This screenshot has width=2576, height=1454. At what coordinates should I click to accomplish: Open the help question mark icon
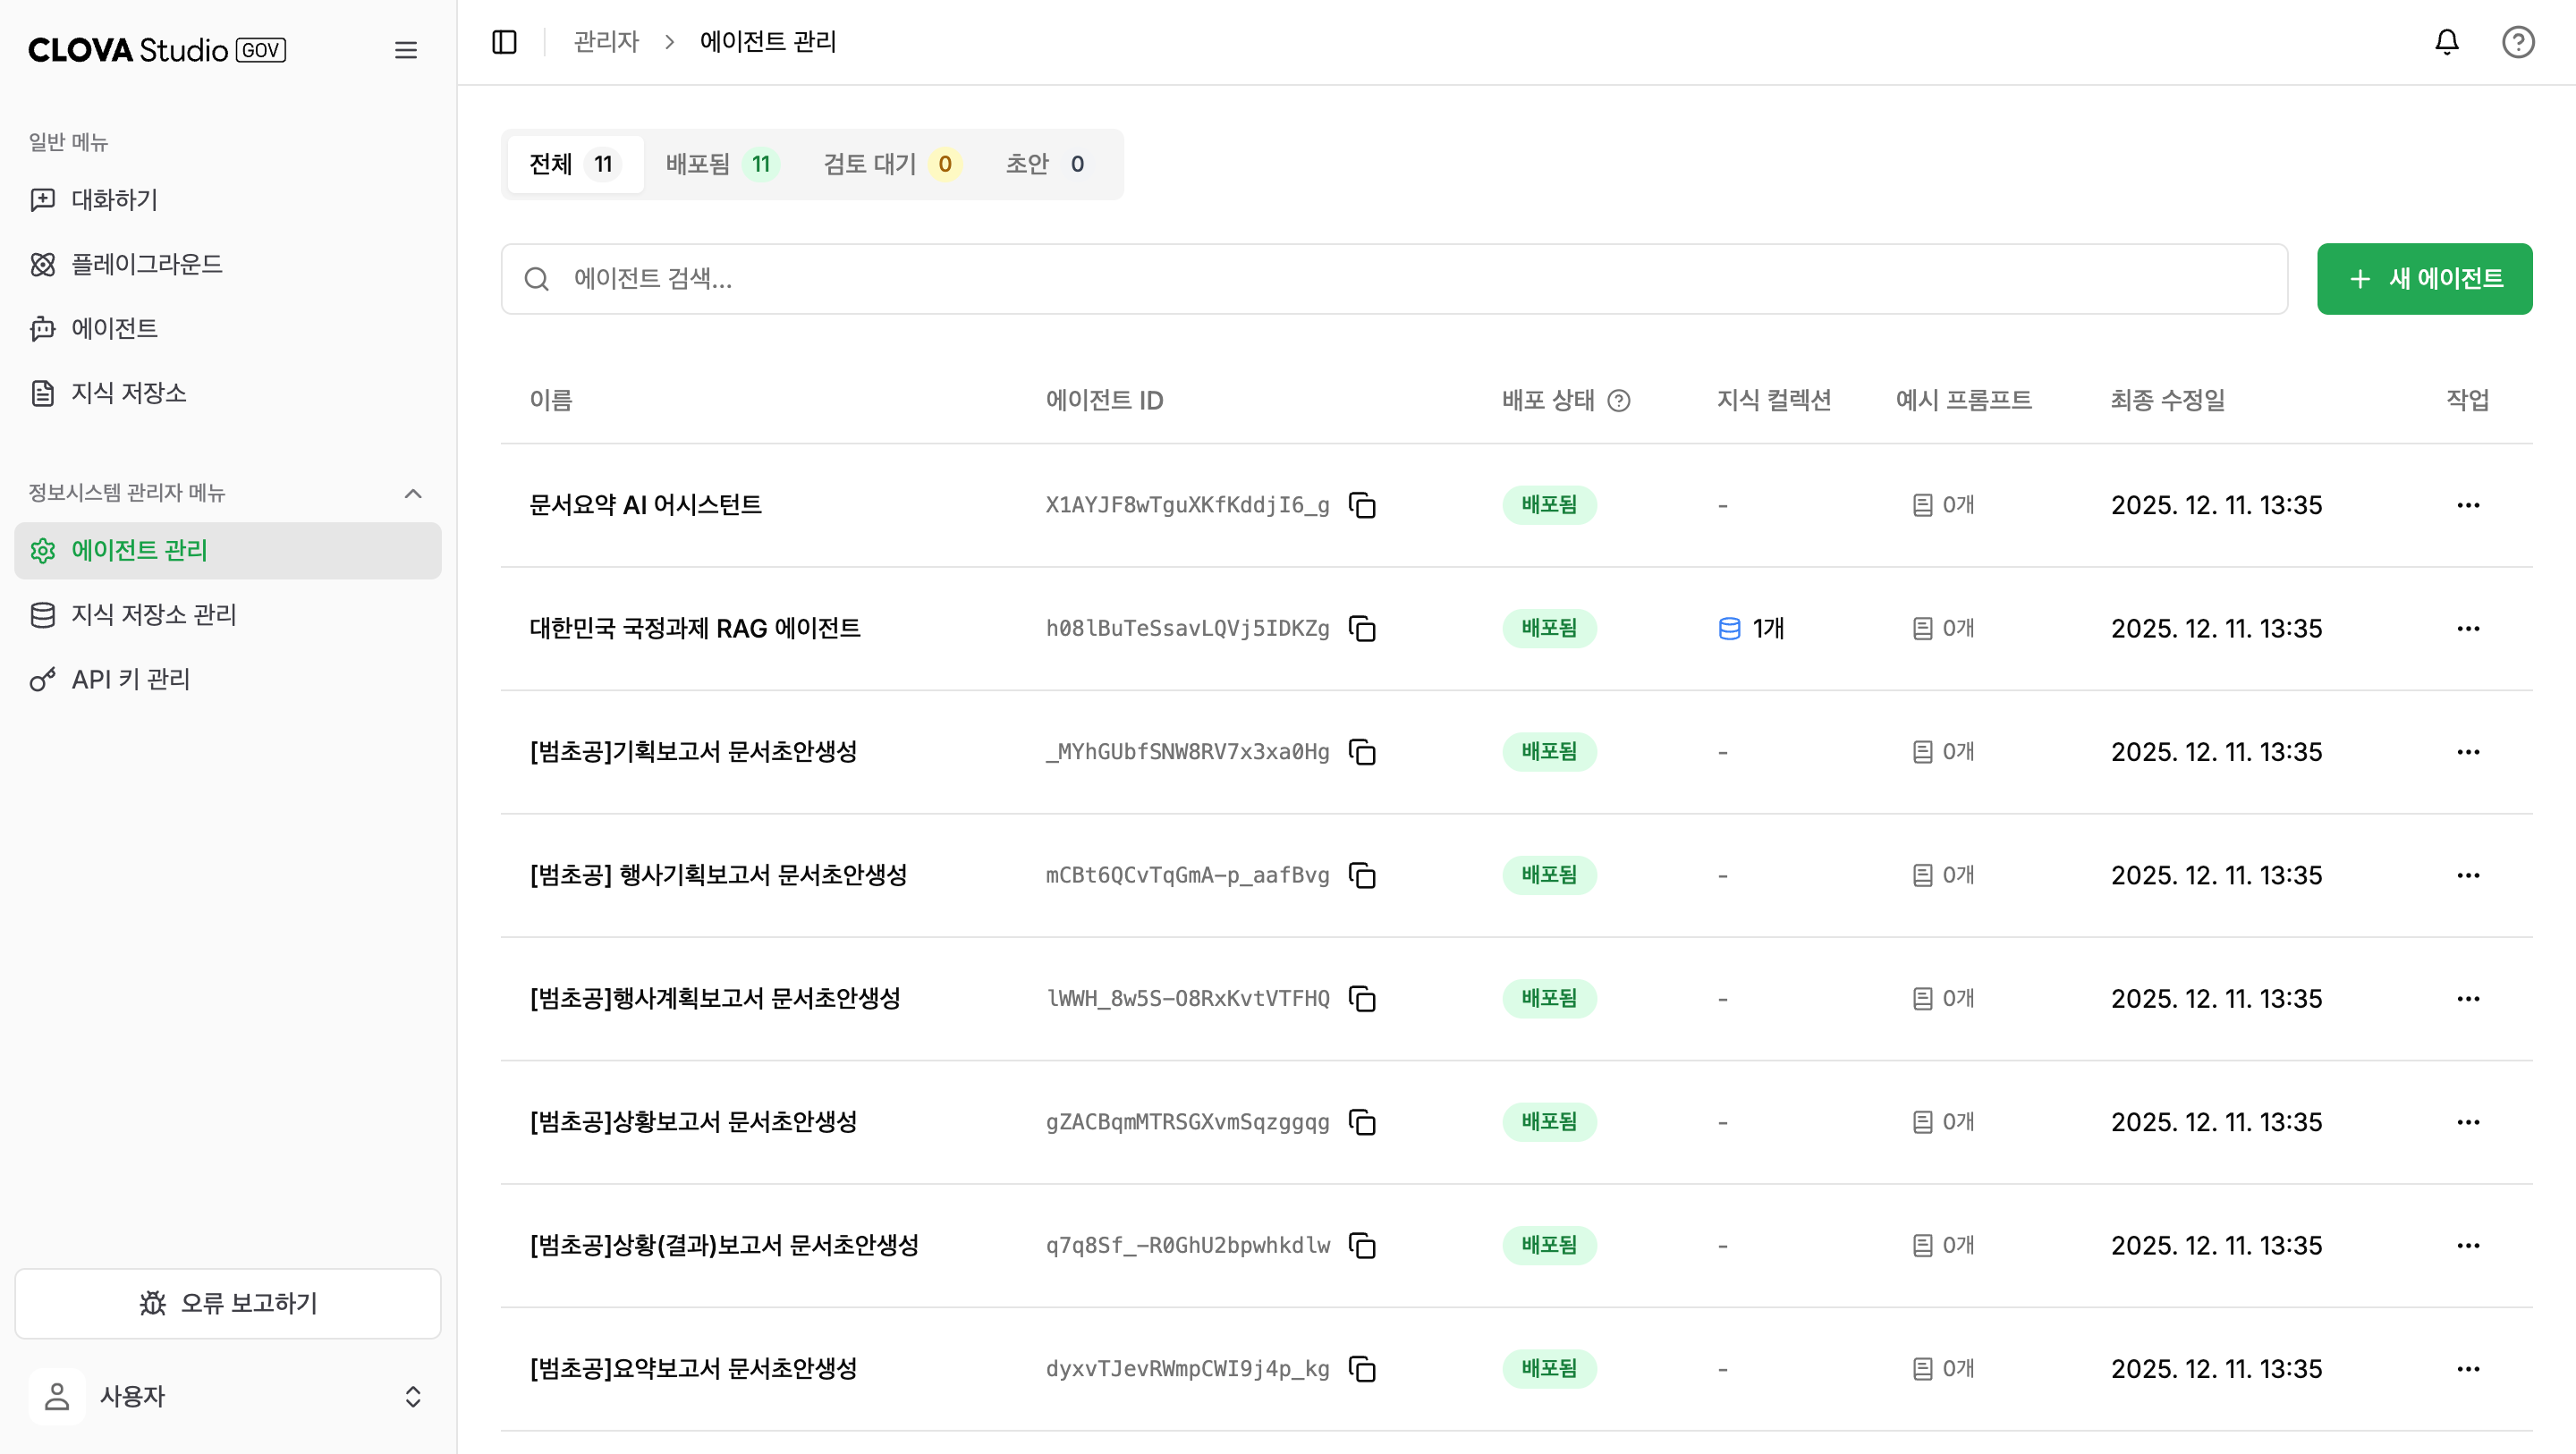coord(2517,42)
